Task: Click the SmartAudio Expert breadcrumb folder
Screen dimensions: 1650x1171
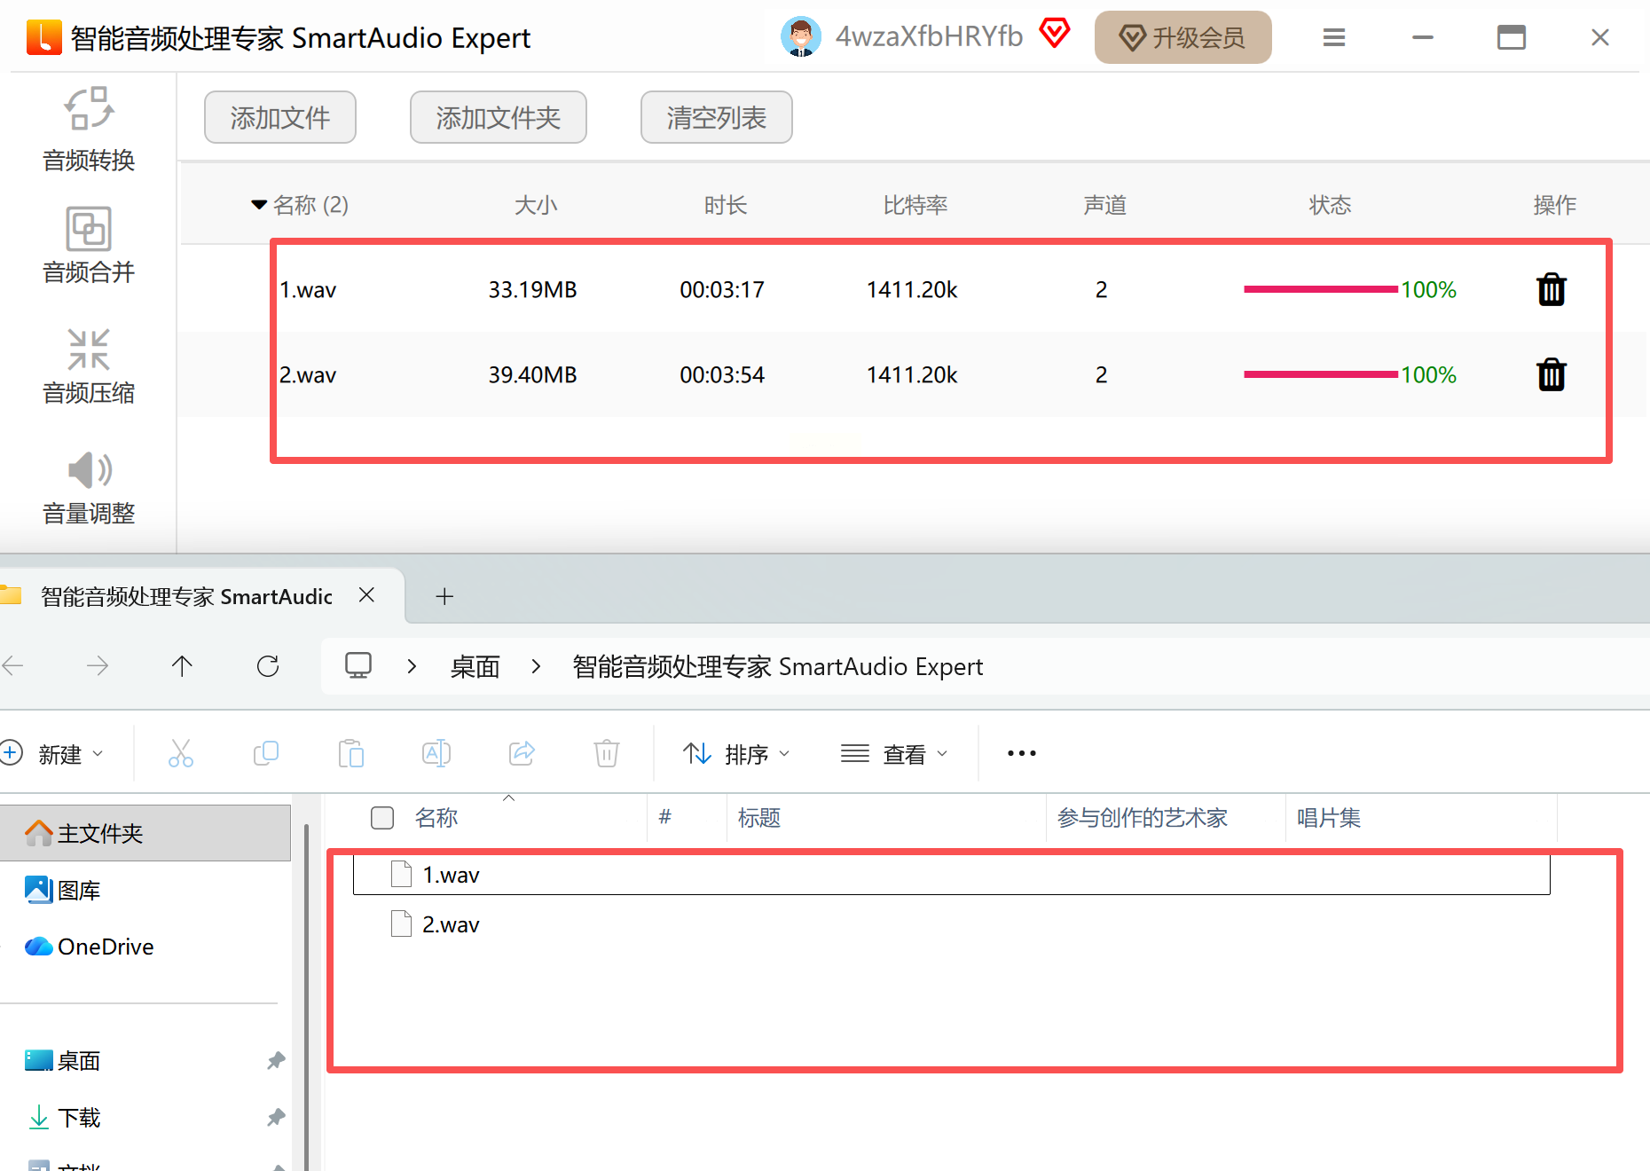Action: (x=778, y=666)
